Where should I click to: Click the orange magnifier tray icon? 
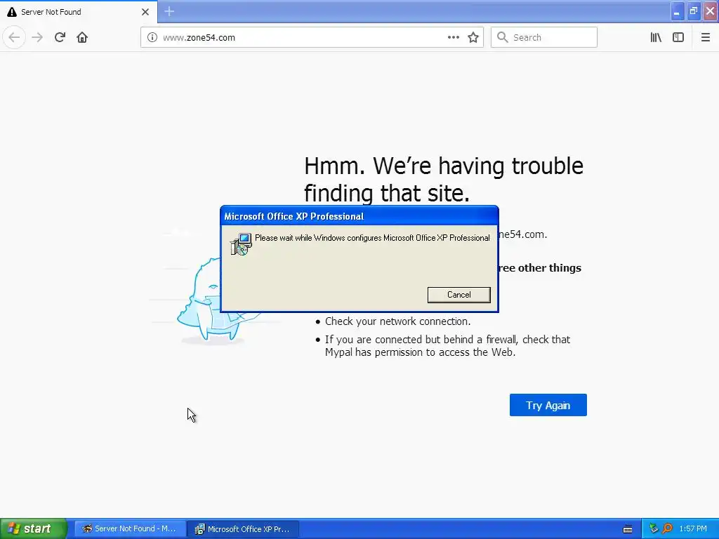(667, 529)
